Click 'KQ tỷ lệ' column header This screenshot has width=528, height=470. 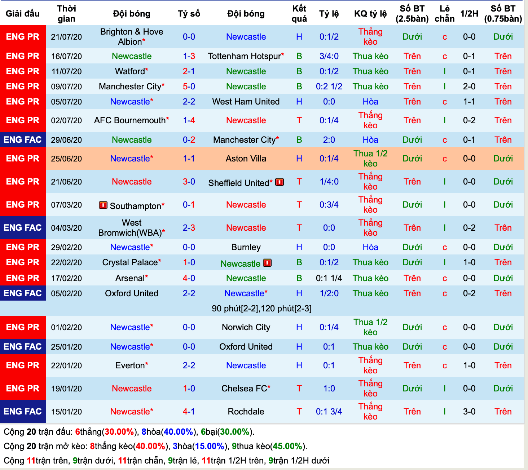pos(370,14)
